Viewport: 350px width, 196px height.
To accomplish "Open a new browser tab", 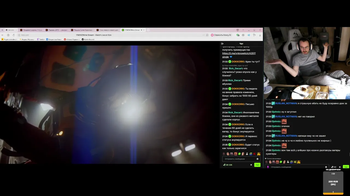I will tap(148, 30).
